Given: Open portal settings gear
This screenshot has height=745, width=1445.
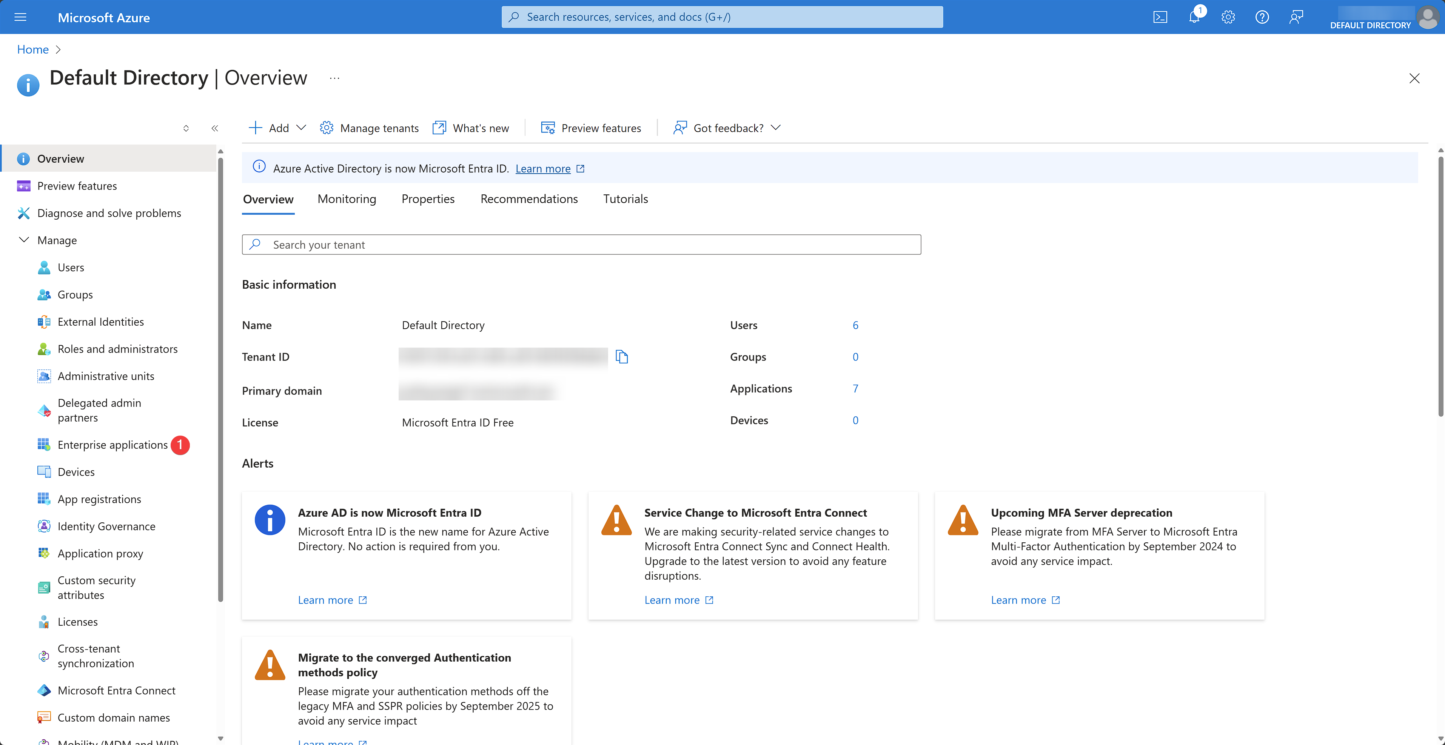Looking at the screenshot, I should coord(1228,17).
